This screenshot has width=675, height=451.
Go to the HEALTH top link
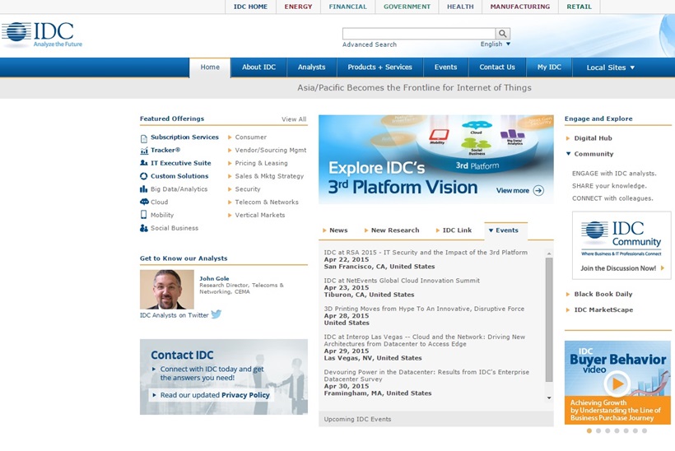pyautogui.click(x=460, y=7)
